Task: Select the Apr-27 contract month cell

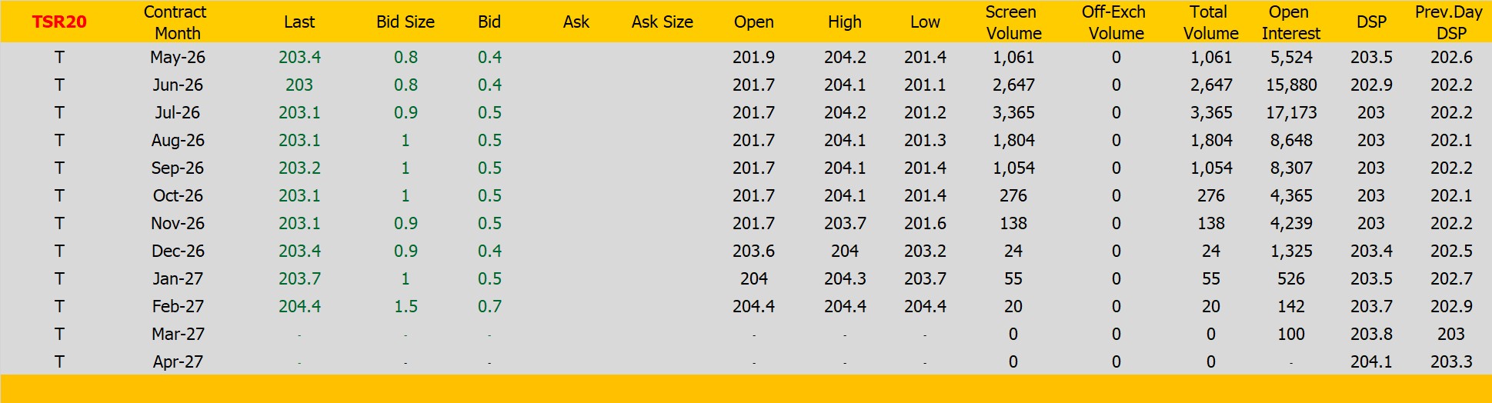Action: click(178, 362)
